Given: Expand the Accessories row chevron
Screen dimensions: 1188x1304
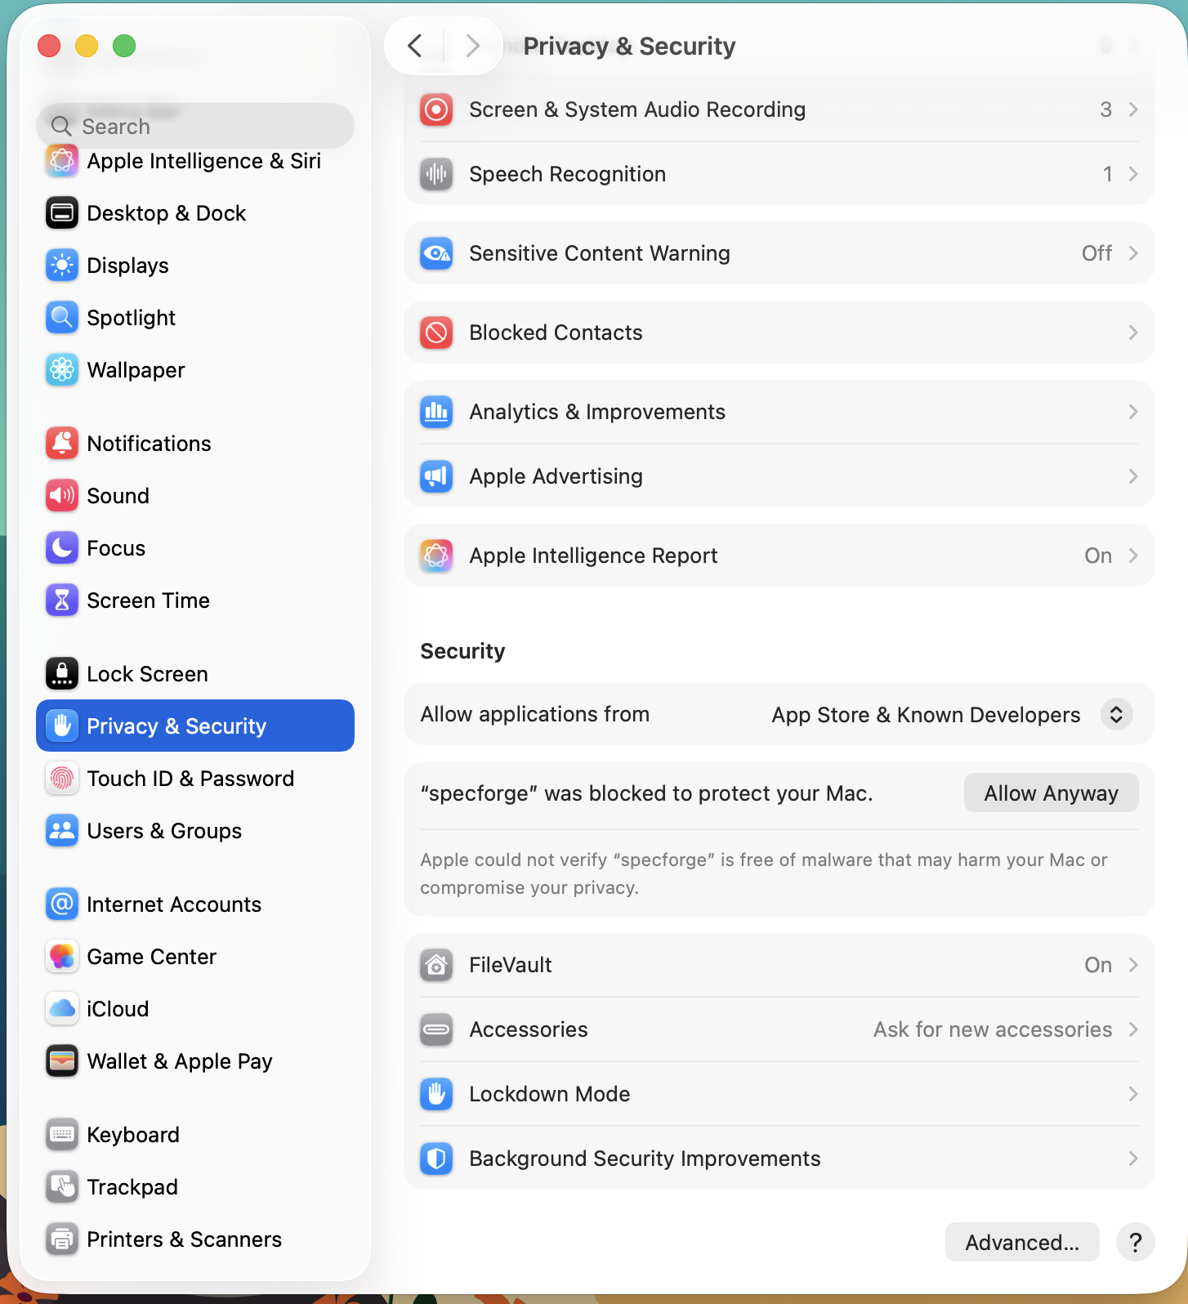Looking at the screenshot, I should pyautogui.click(x=1133, y=1029).
